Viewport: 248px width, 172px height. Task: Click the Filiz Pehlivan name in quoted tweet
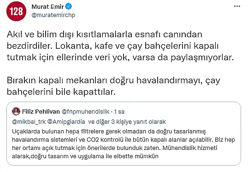[x=41, y=112]
